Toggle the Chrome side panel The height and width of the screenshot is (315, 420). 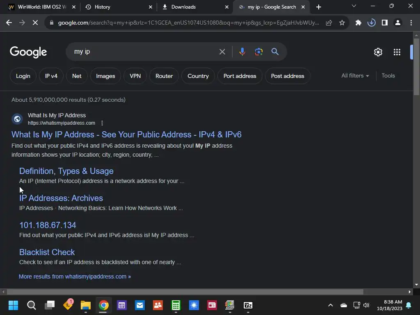coord(385,23)
